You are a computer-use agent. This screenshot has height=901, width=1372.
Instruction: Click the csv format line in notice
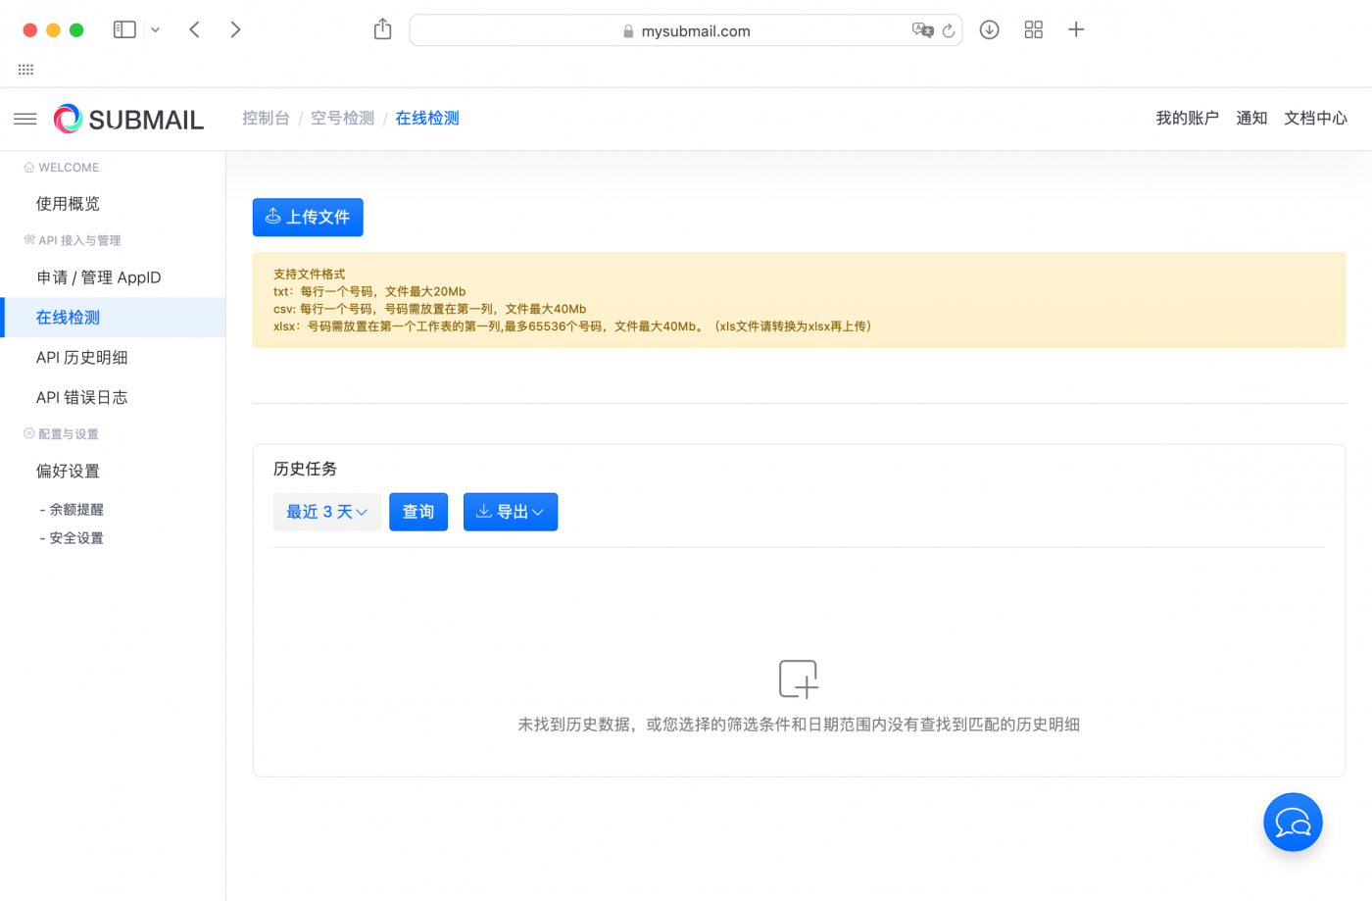[429, 309]
